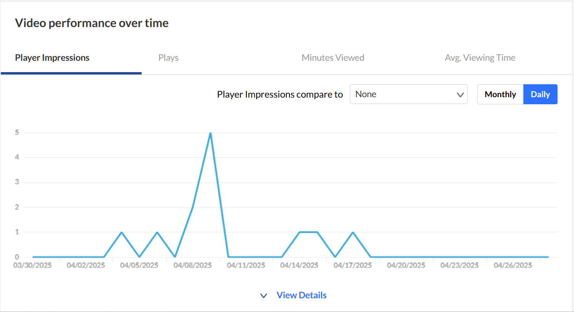Click the 04/26/2025 x-axis date label

(x=513, y=265)
